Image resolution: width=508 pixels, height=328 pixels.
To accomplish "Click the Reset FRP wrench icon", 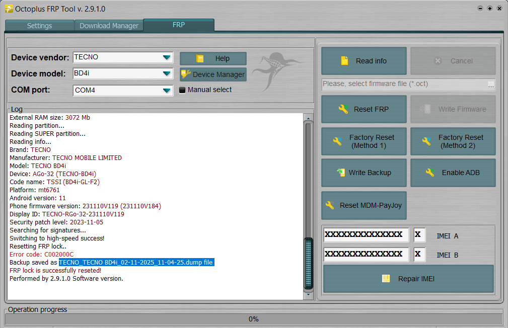I will coord(343,109).
